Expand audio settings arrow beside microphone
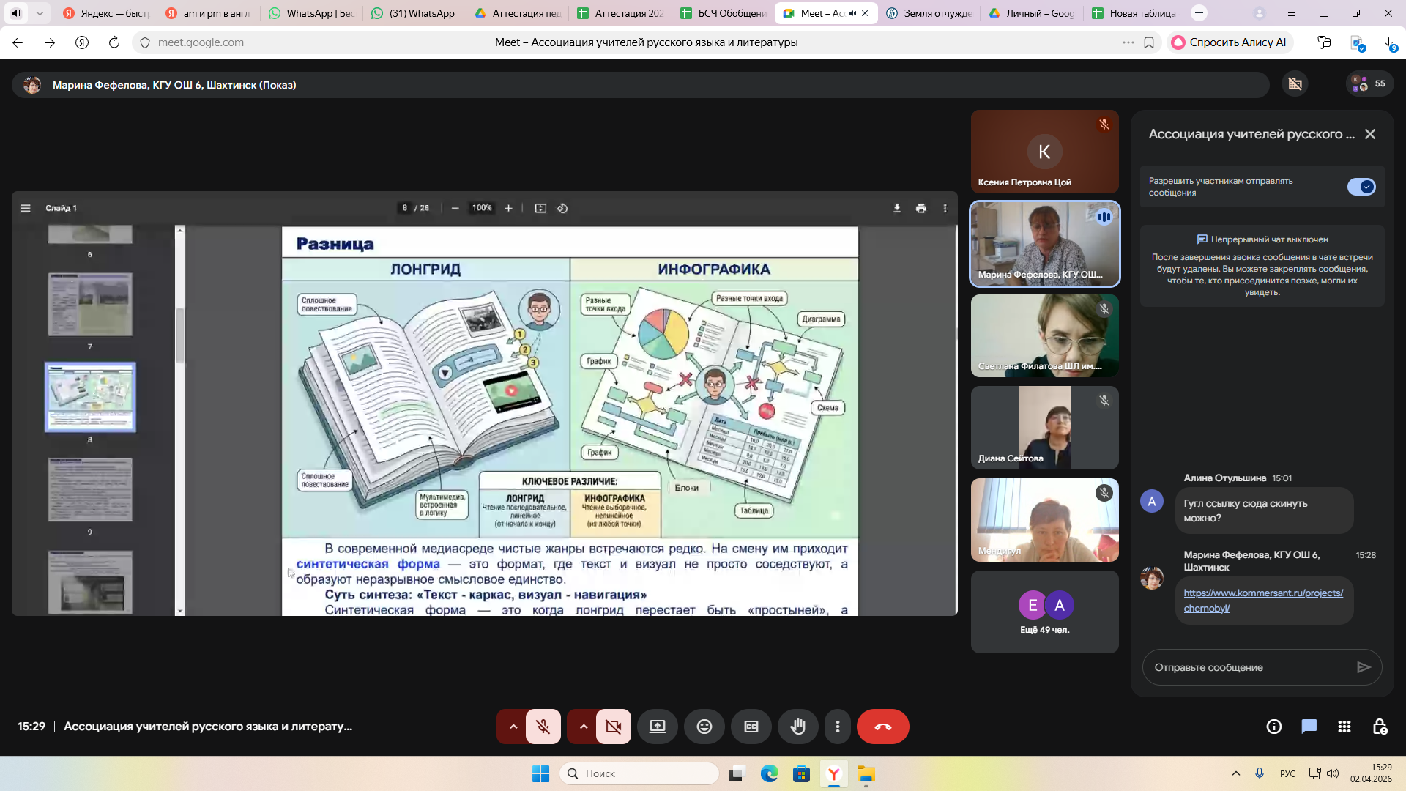Screen dimensions: 1406x791 click(x=513, y=727)
